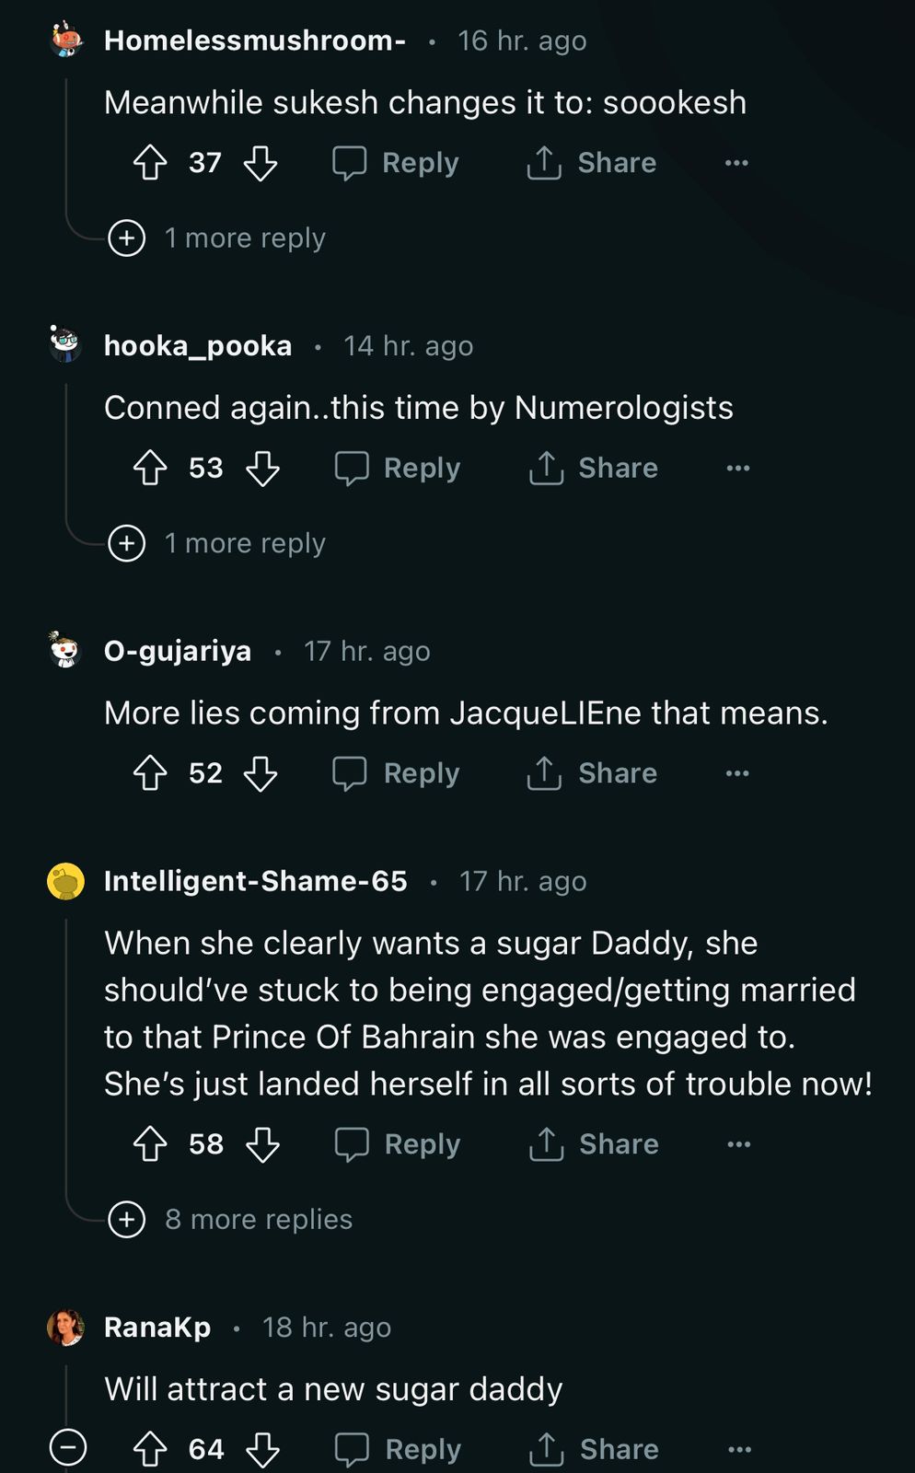Reply to Intelligent-Shame-65's comment

[398, 1144]
